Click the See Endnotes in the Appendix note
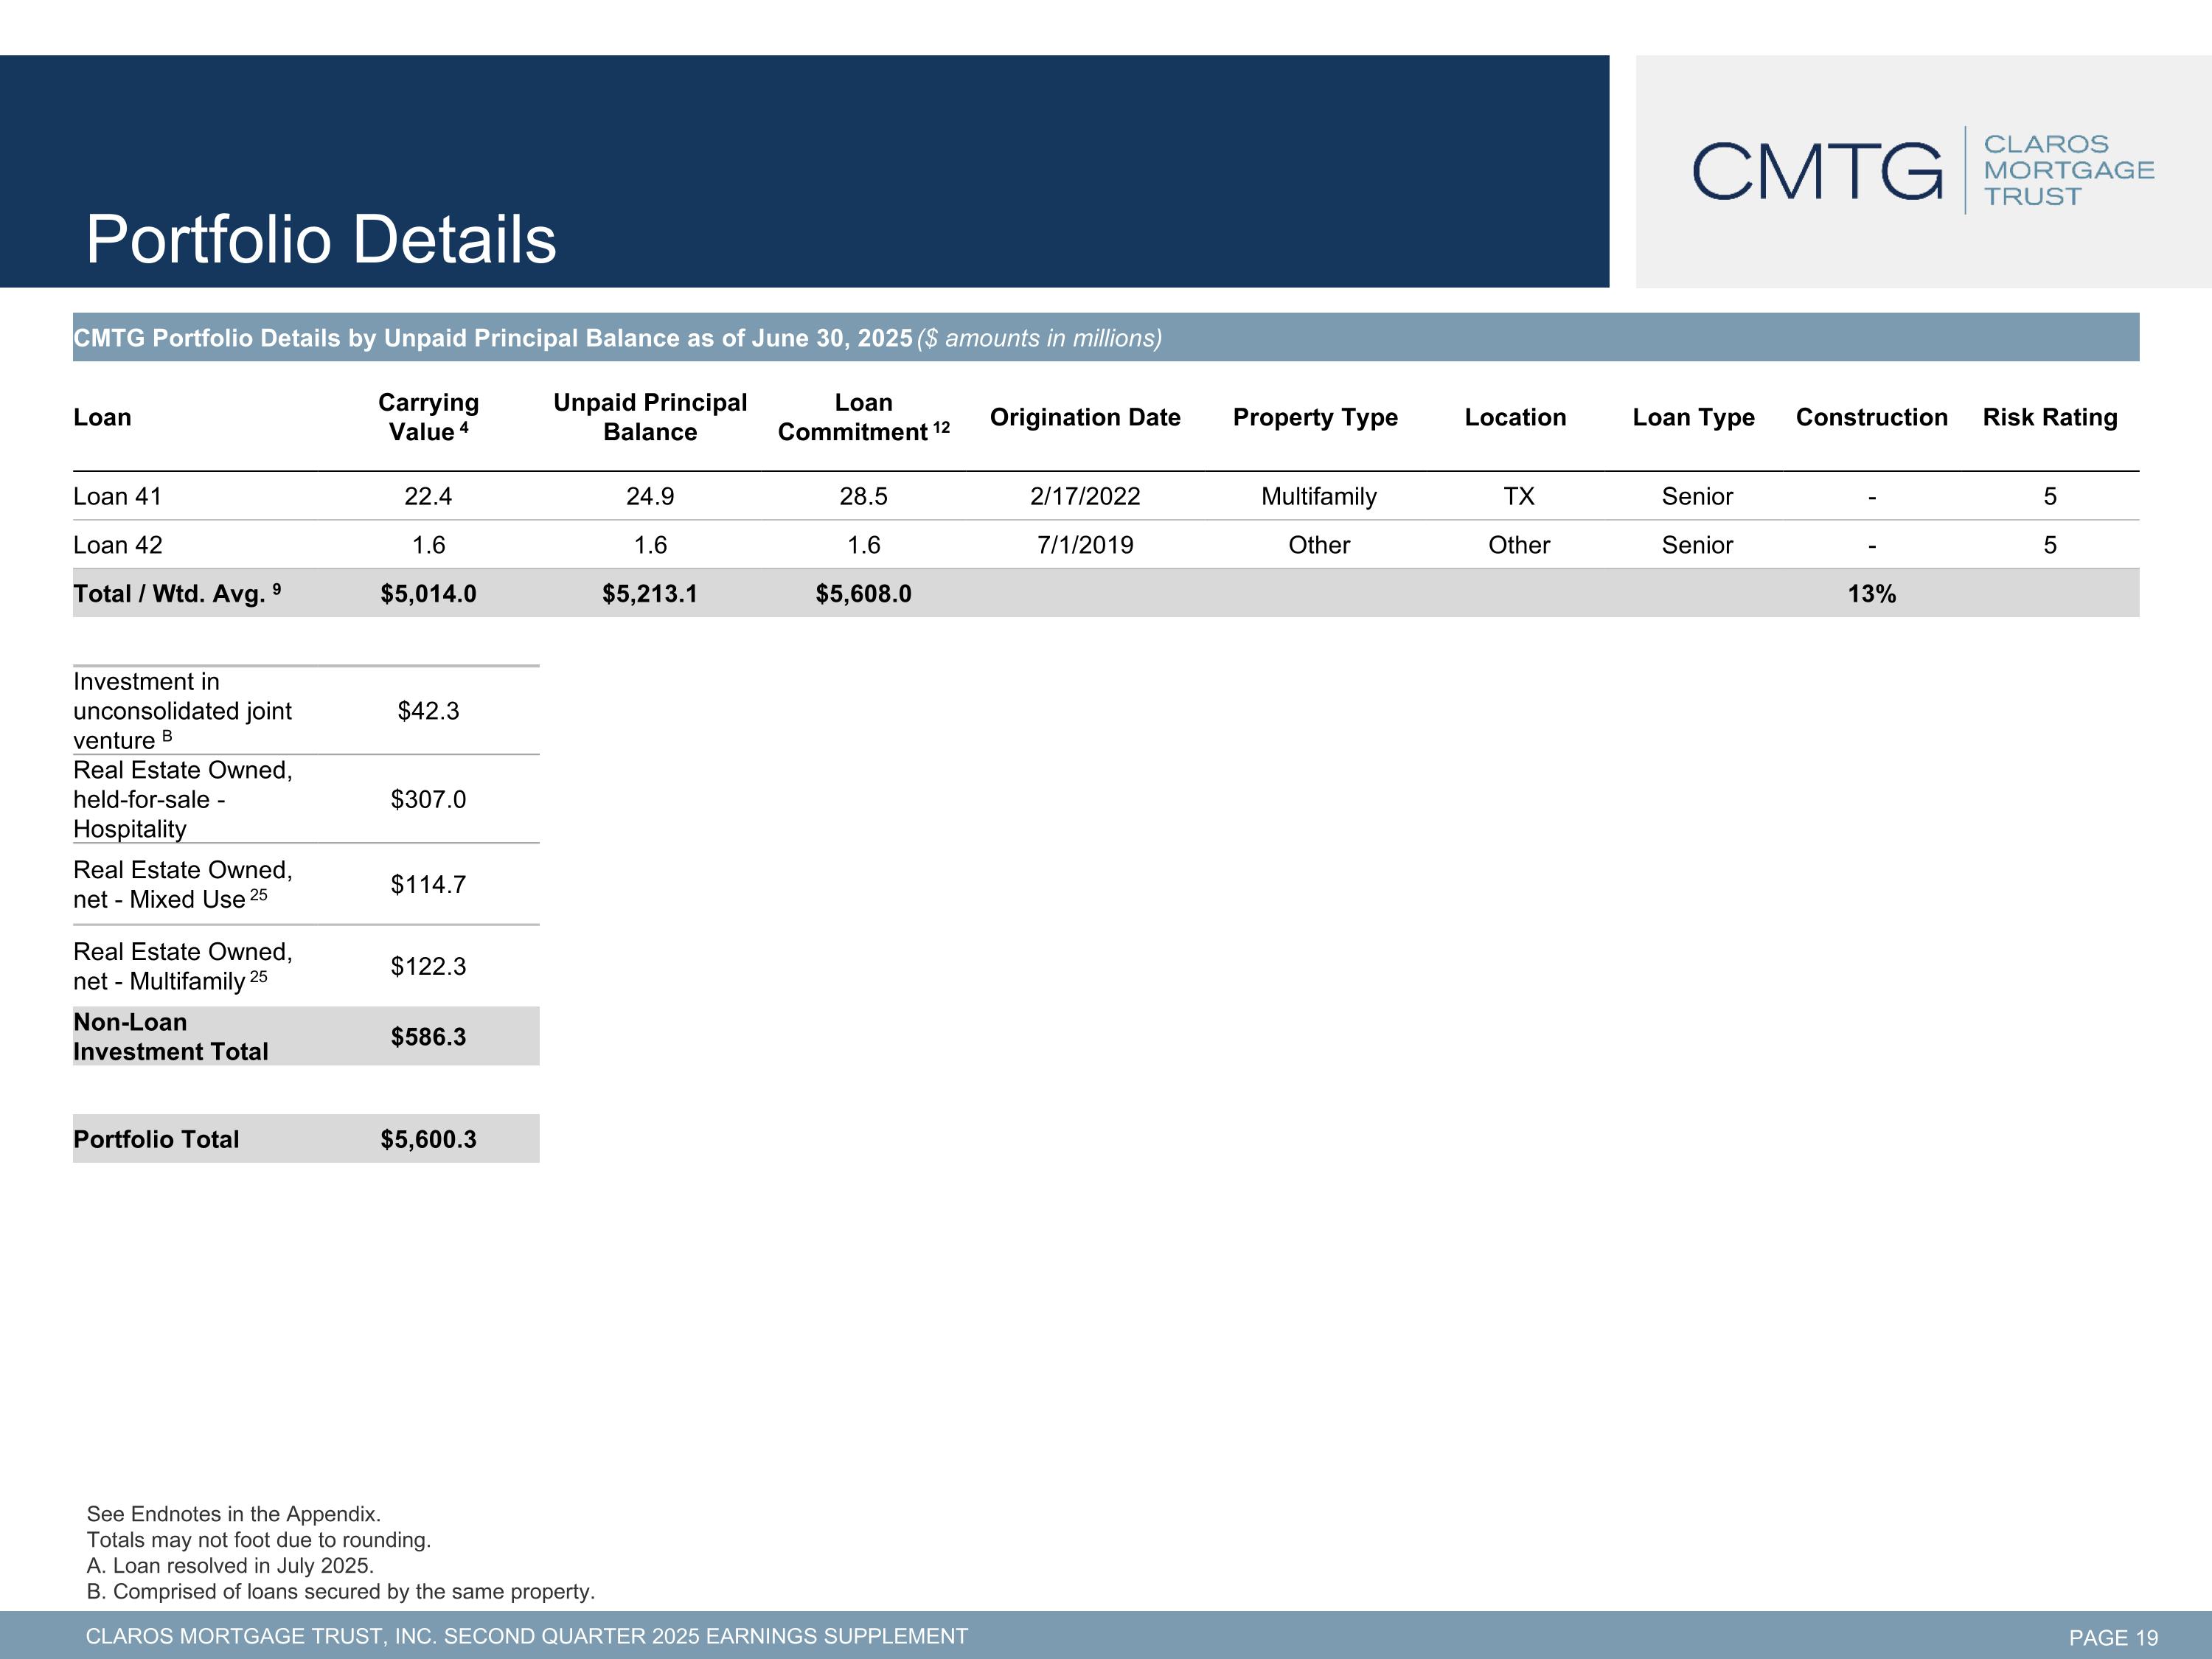This screenshot has height=1659, width=2212. [233, 1514]
